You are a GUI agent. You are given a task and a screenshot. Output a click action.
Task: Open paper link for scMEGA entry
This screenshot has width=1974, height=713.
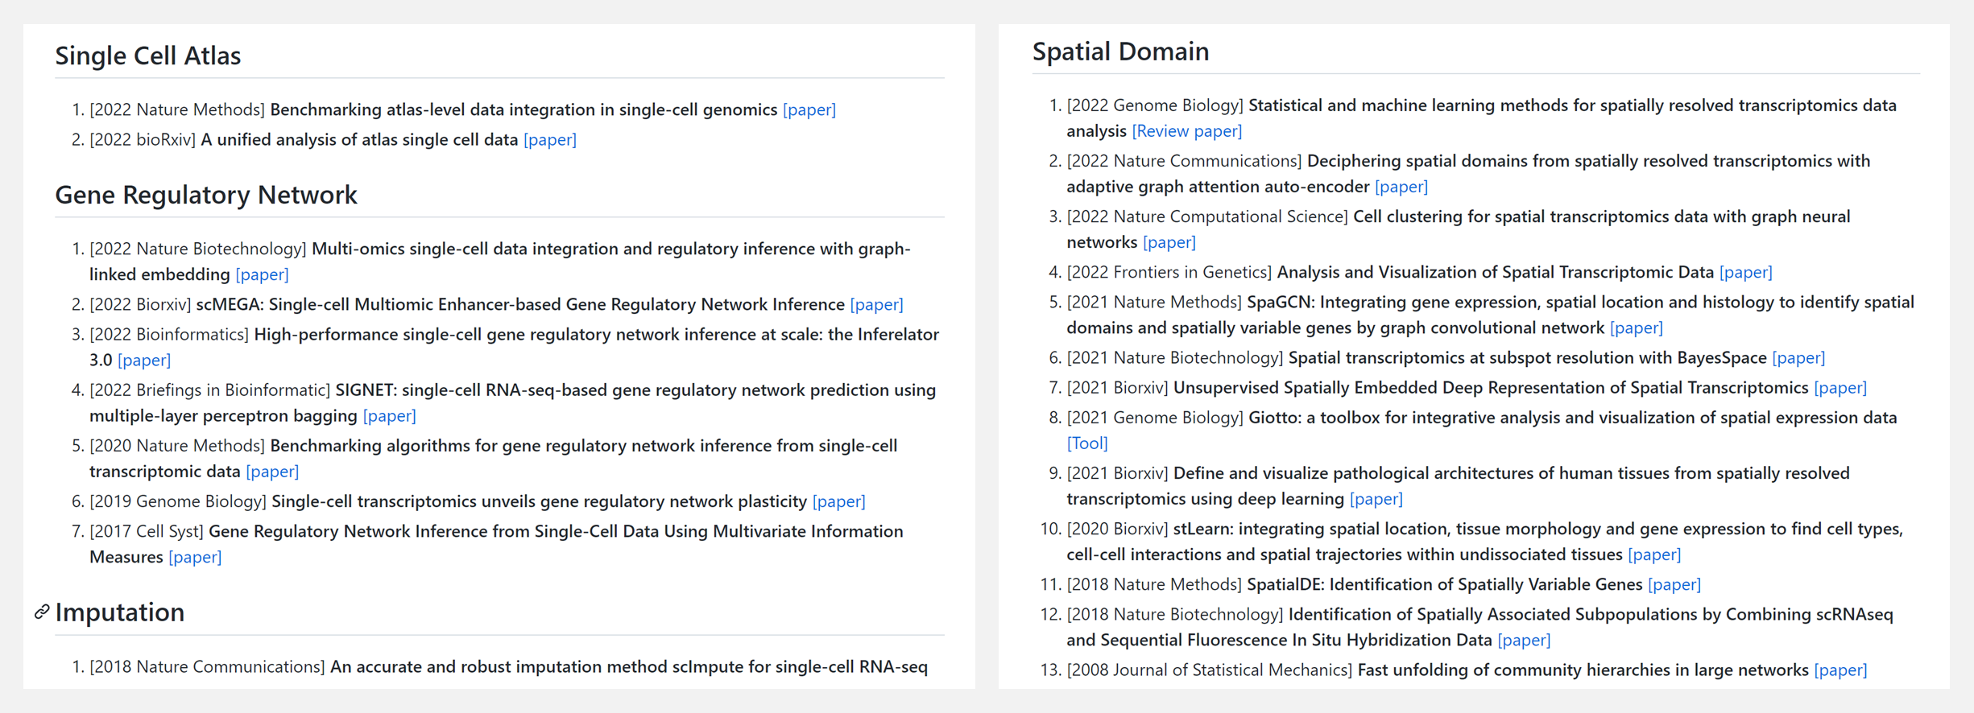(876, 304)
